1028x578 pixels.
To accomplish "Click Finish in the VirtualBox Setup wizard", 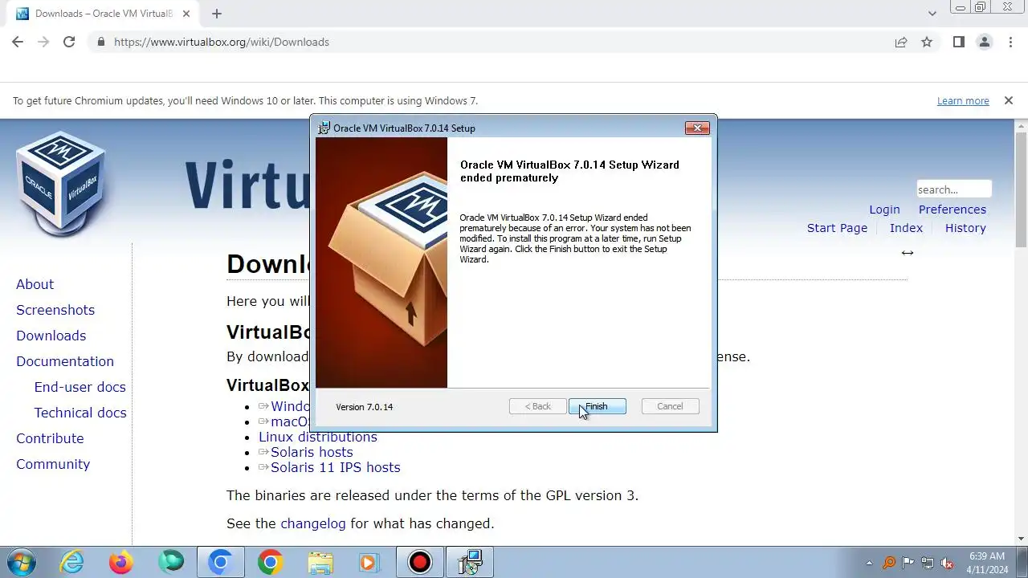I will coord(597,406).
